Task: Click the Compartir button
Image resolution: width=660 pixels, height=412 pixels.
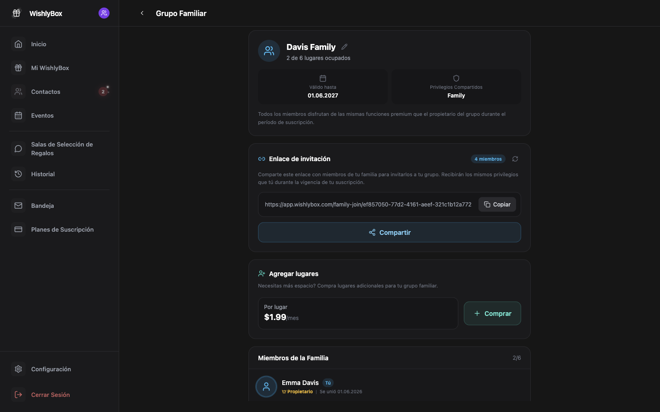Action: click(390, 233)
